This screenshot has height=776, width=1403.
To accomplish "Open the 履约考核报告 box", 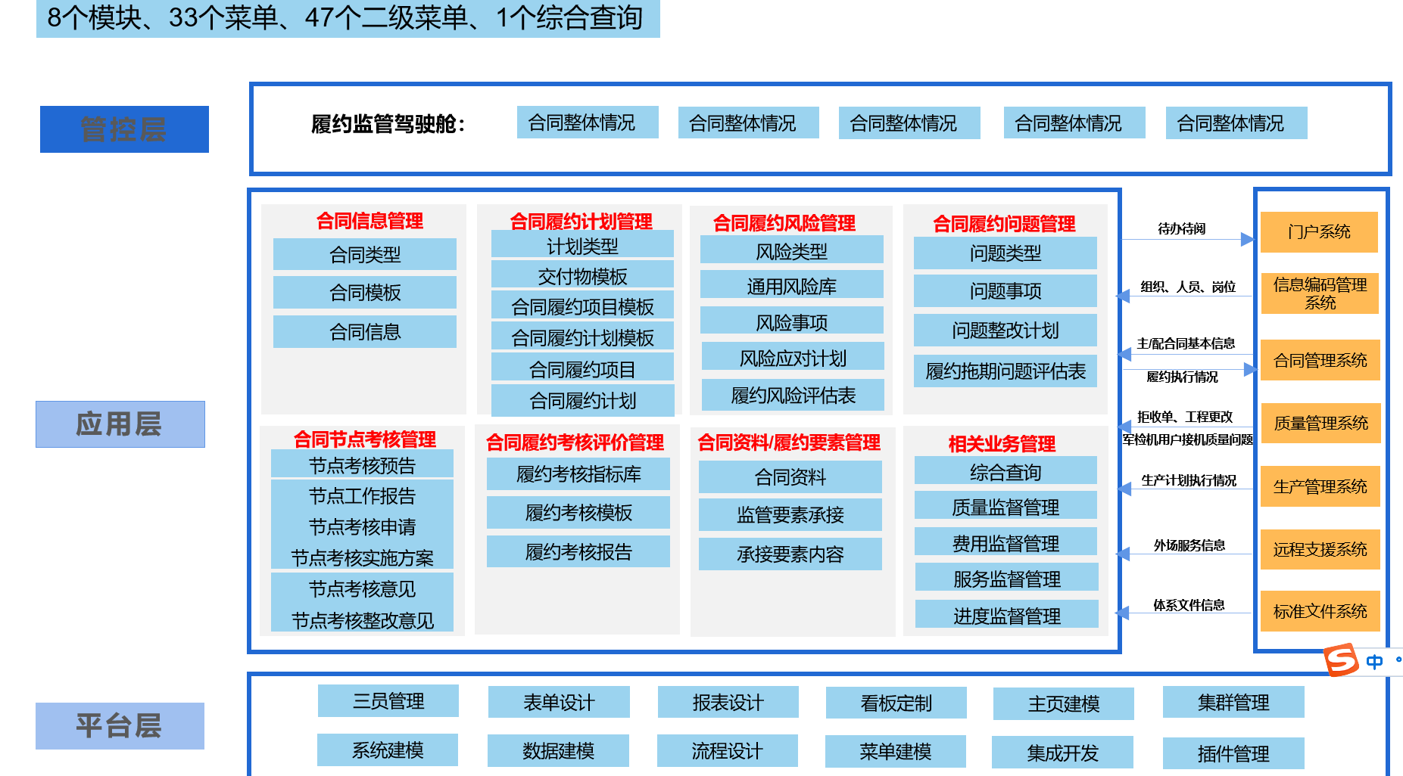I will point(578,551).
